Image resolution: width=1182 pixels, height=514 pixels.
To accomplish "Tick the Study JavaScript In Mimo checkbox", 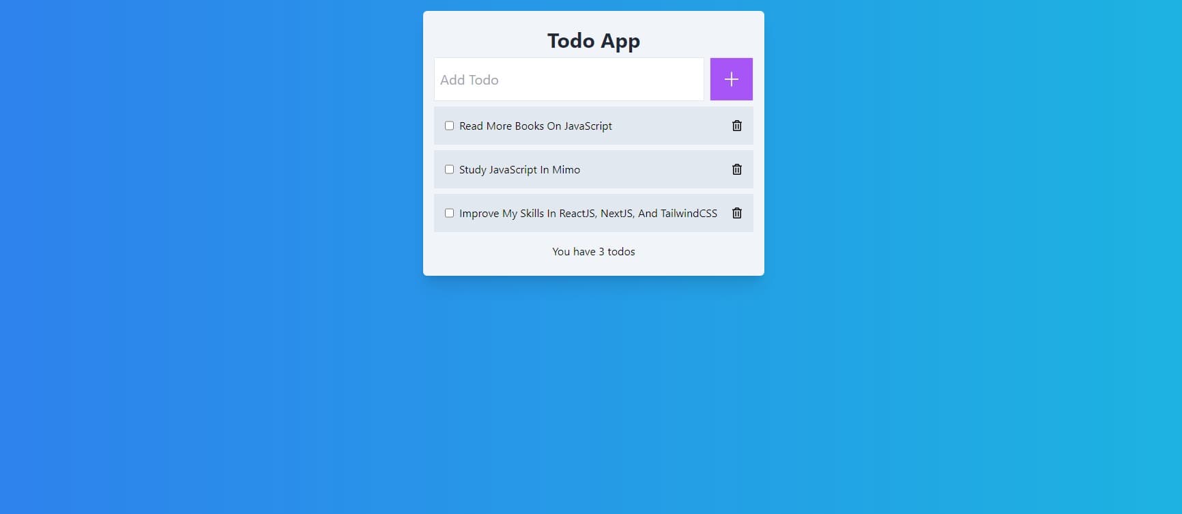I will point(449,169).
